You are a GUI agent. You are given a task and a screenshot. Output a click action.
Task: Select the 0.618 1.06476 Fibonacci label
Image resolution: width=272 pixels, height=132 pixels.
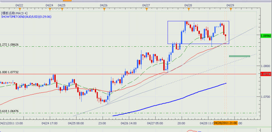(x=9, y=111)
